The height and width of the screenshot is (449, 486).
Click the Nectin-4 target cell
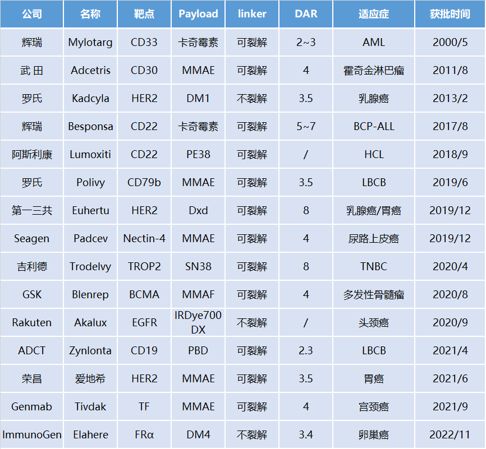(144, 238)
